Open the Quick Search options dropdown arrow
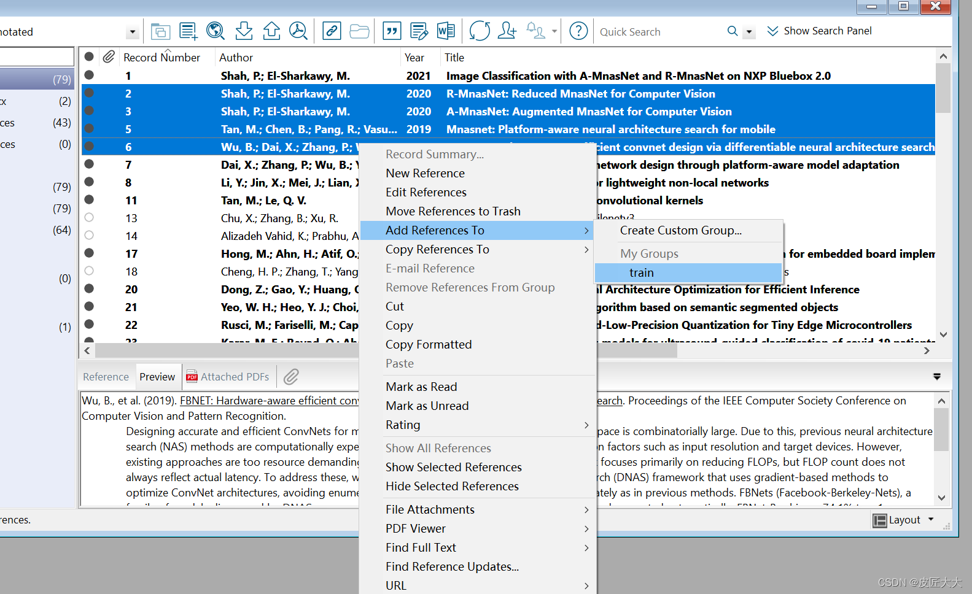 pyautogui.click(x=749, y=32)
